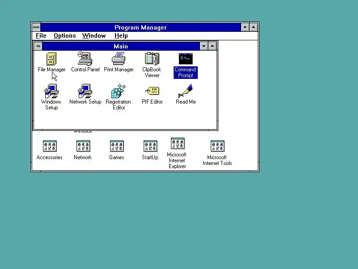The height and width of the screenshot is (269, 358).
Task: Click the PIF Editor icon
Action: (152, 91)
